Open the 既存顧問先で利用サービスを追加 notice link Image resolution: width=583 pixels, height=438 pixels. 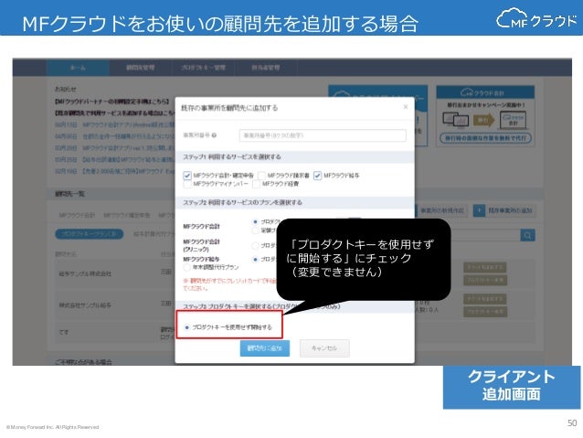pyautogui.click(x=114, y=112)
